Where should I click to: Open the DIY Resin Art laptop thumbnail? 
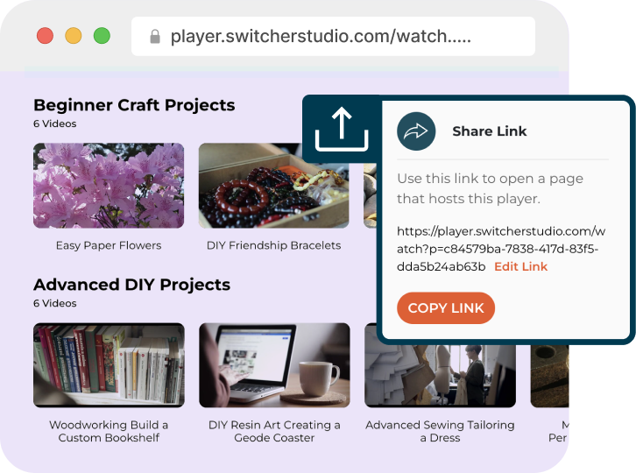pos(273,365)
